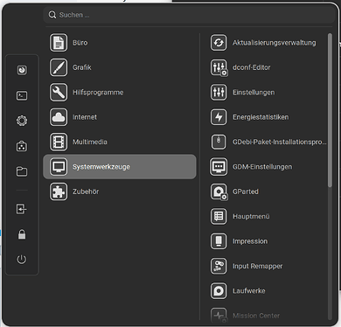The width and height of the screenshot is (341, 327).
Task: Open the software store icon in sidebar
Action: [22, 146]
